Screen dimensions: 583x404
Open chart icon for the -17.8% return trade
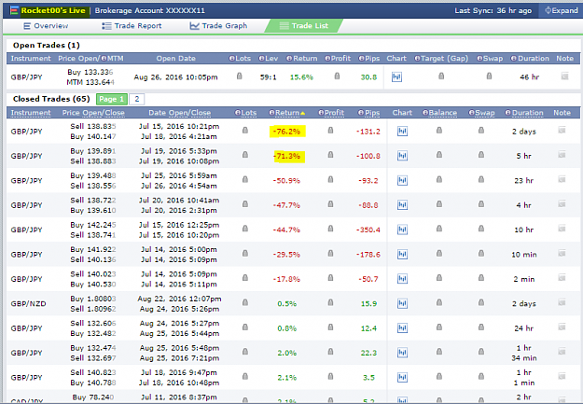click(402, 279)
